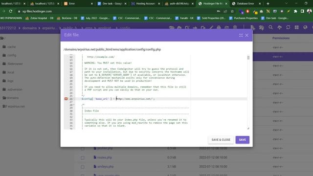Image resolution: width=313 pixels, height=176 pixels.
Task: Tick the checkbox for smileys.php
Action: [83, 167]
